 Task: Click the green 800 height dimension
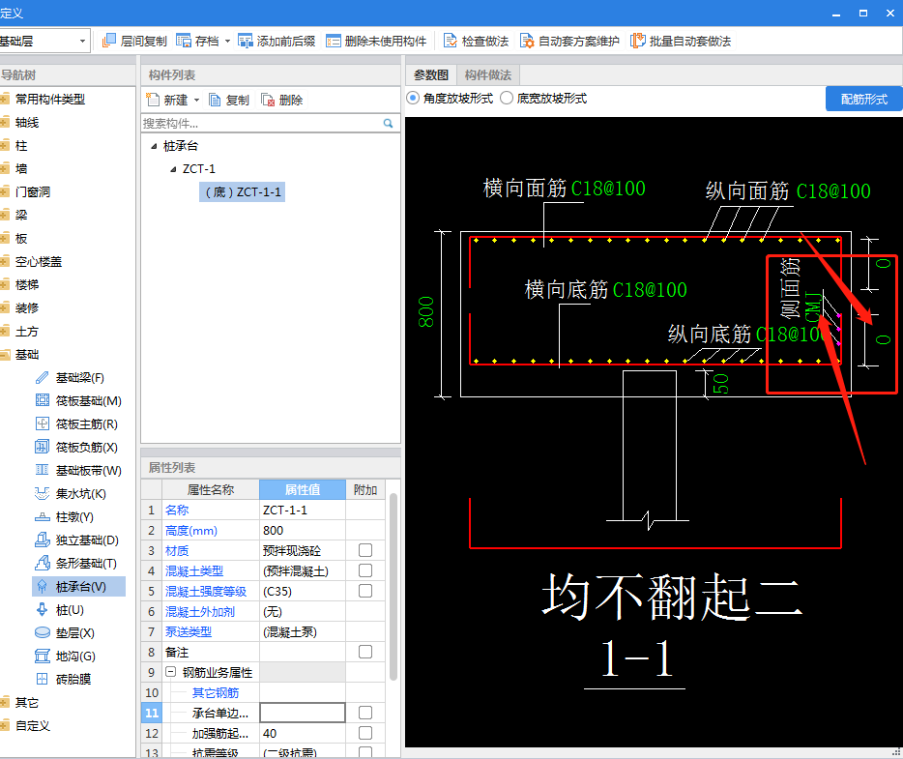(x=426, y=312)
